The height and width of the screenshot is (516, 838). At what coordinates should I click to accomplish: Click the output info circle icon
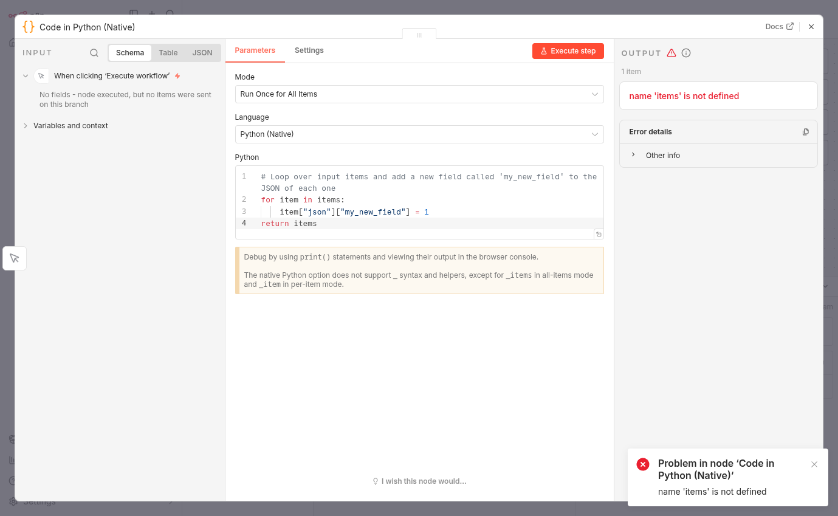coord(686,53)
